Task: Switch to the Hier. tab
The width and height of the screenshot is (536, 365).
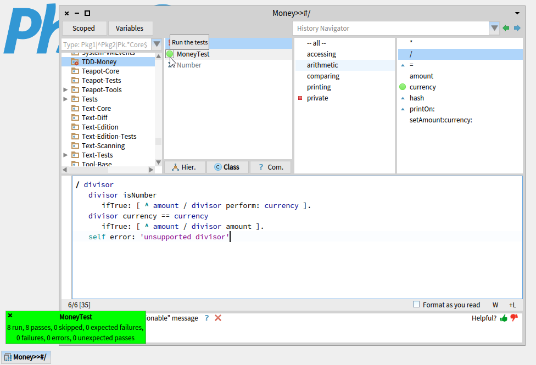Action: (x=185, y=167)
